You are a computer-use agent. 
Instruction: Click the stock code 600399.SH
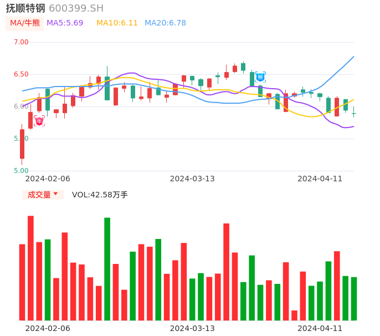[76, 8]
